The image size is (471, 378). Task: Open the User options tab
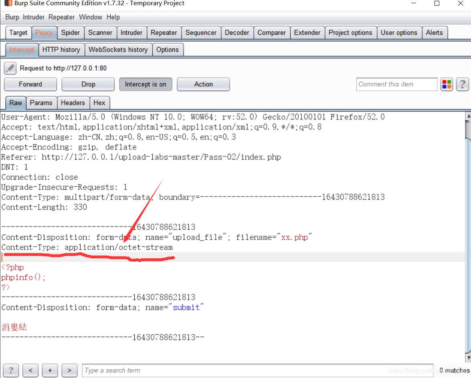point(399,32)
